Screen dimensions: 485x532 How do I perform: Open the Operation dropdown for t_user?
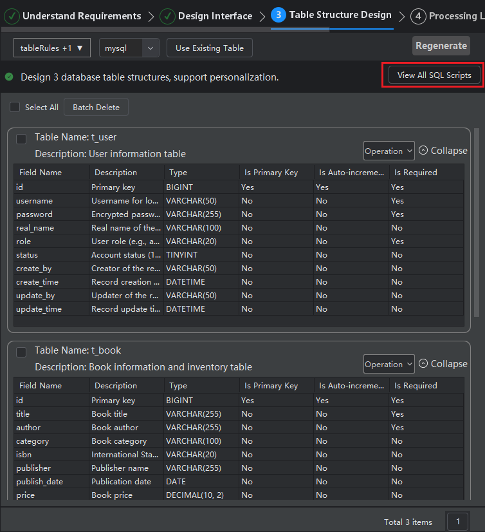click(x=389, y=151)
